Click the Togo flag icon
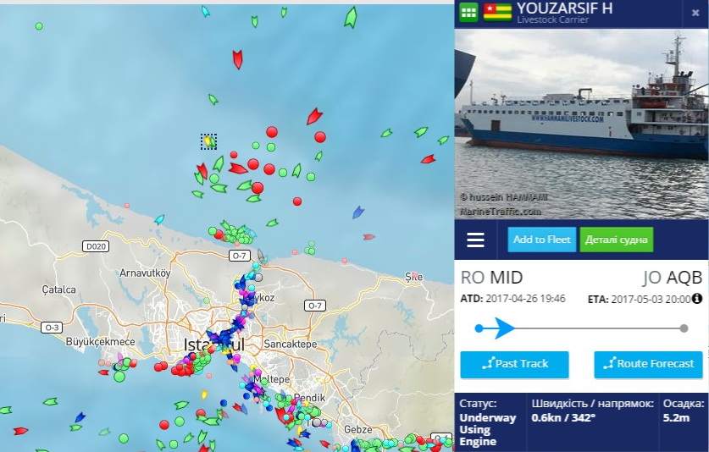Viewport: 709px width, 452px height. tap(497, 12)
